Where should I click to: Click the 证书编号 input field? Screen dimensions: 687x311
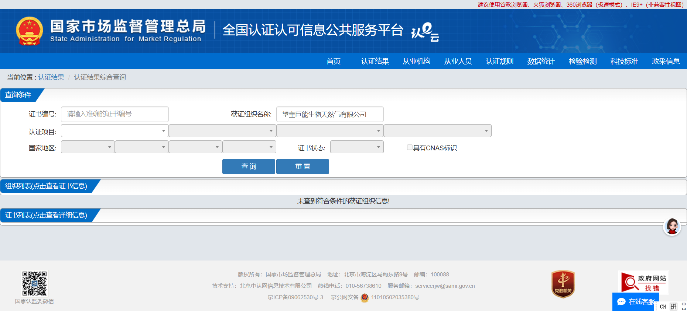pos(115,114)
